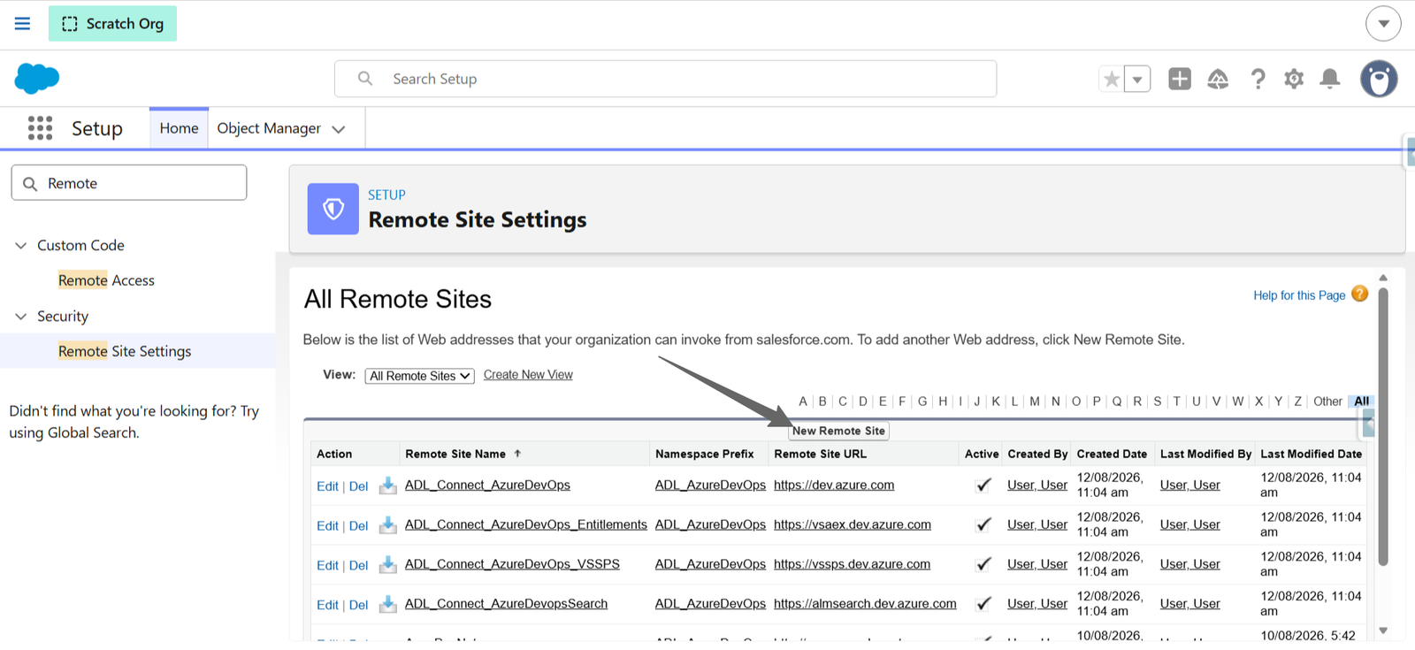
Task: Open the ADL_Connect_AzureDevOps_Entitlements site name
Action: pos(526,524)
